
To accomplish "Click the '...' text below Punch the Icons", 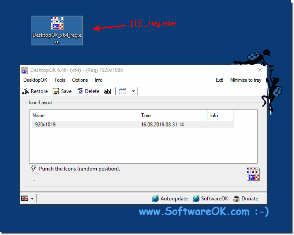I will tap(33, 180).
